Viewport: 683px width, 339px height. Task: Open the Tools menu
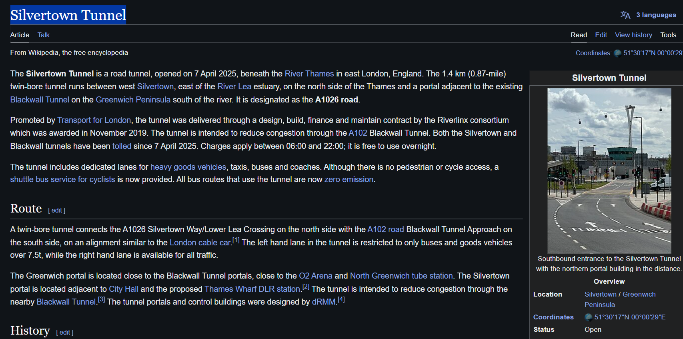click(668, 35)
